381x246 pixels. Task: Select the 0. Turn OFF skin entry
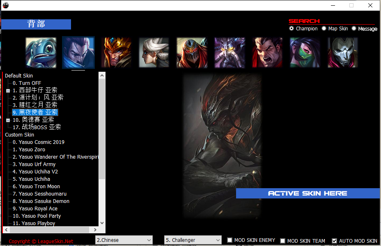[x=27, y=83]
